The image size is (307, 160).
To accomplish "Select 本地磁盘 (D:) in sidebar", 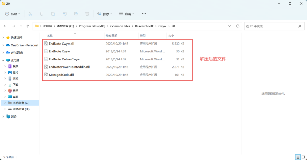I will (x=21, y=109).
